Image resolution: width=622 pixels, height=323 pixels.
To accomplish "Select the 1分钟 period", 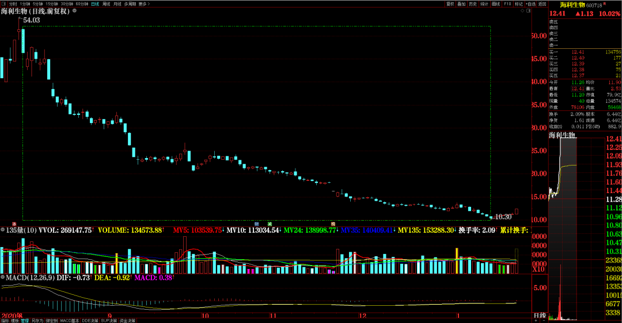I will 25,4.
